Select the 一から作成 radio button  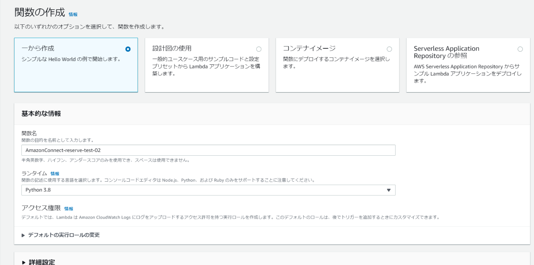(x=128, y=49)
